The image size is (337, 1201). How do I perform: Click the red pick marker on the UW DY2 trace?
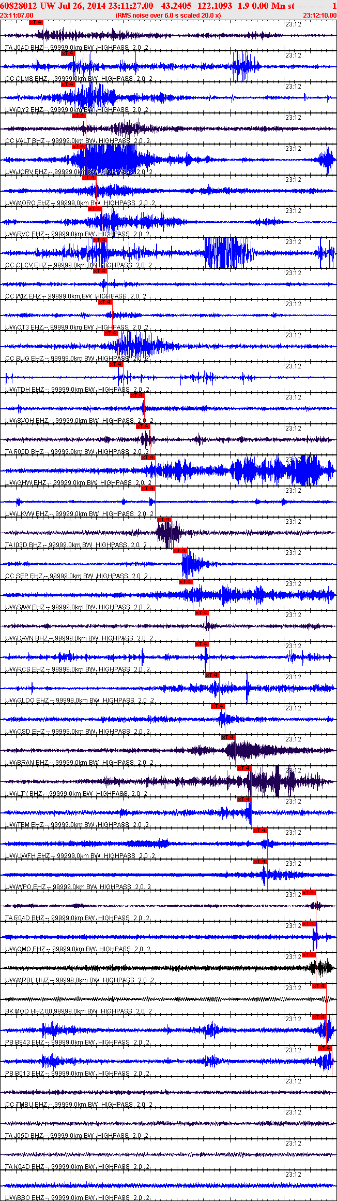68,84
